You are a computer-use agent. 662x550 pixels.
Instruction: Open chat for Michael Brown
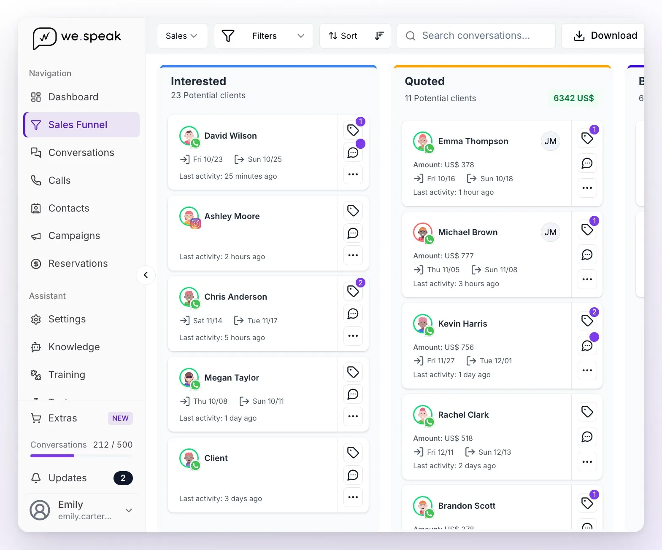[587, 255]
